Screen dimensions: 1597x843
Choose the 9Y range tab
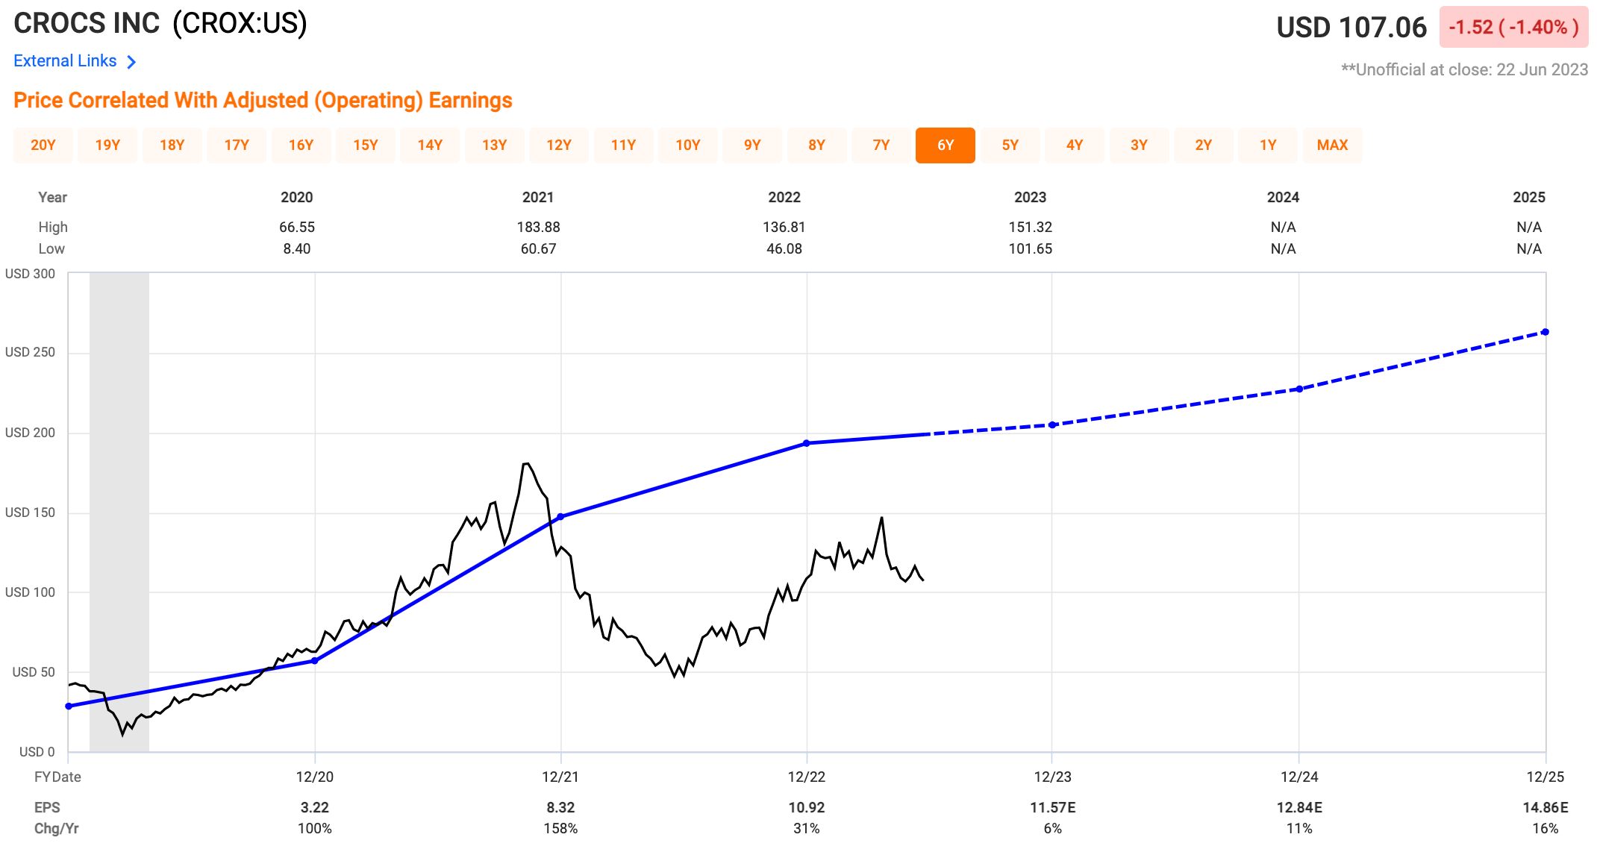752,145
